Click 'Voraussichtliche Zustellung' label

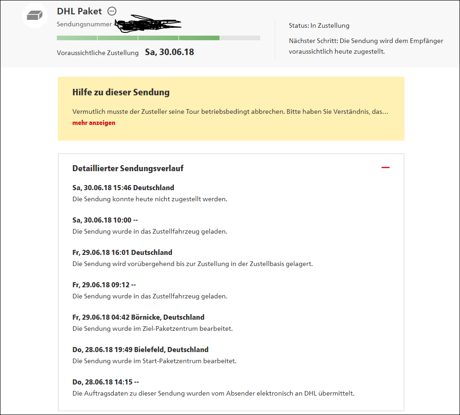[x=98, y=53]
